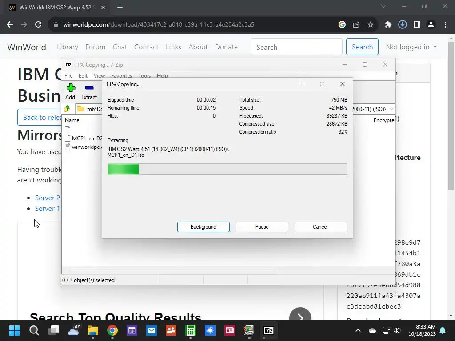Click Chrome back arrow

tap(10, 25)
